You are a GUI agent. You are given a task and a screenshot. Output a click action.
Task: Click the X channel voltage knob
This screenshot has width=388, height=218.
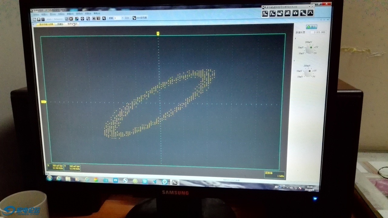[x=310, y=49]
